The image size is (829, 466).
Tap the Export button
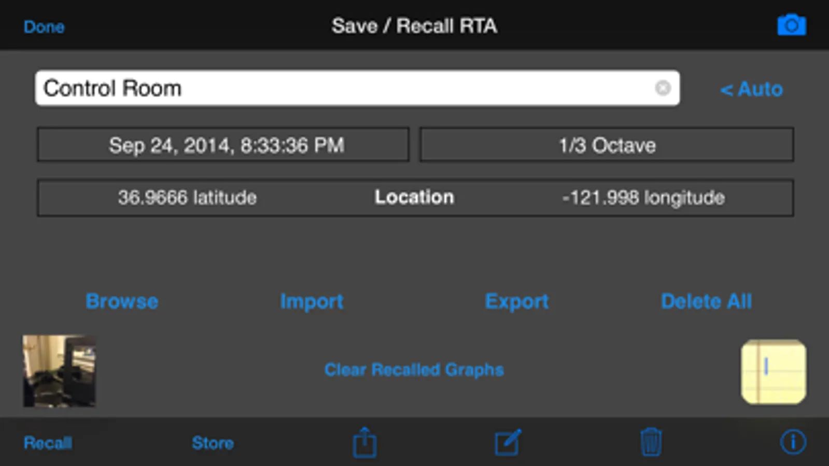[516, 301]
